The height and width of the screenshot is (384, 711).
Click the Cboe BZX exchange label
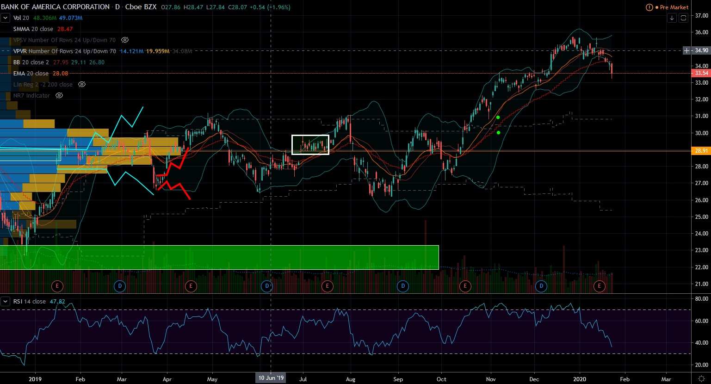click(x=141, y=7)
